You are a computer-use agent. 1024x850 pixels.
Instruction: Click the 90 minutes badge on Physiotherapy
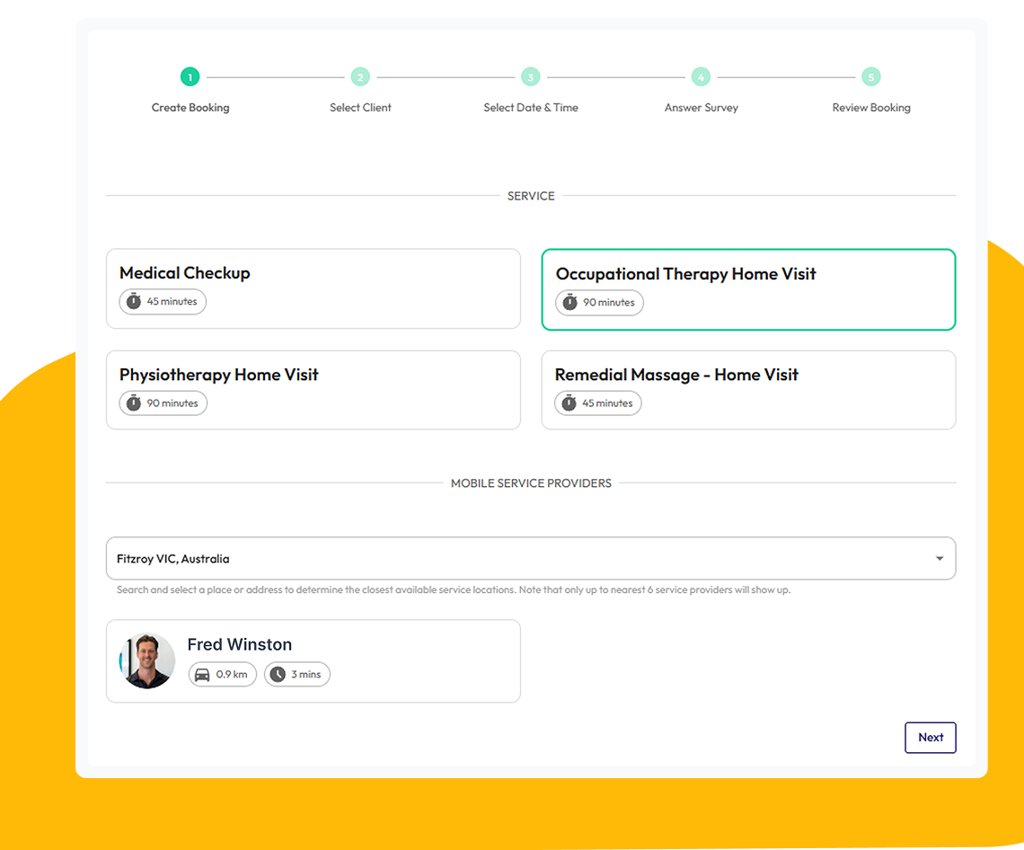pyautogui.click(x=163, y=403)
